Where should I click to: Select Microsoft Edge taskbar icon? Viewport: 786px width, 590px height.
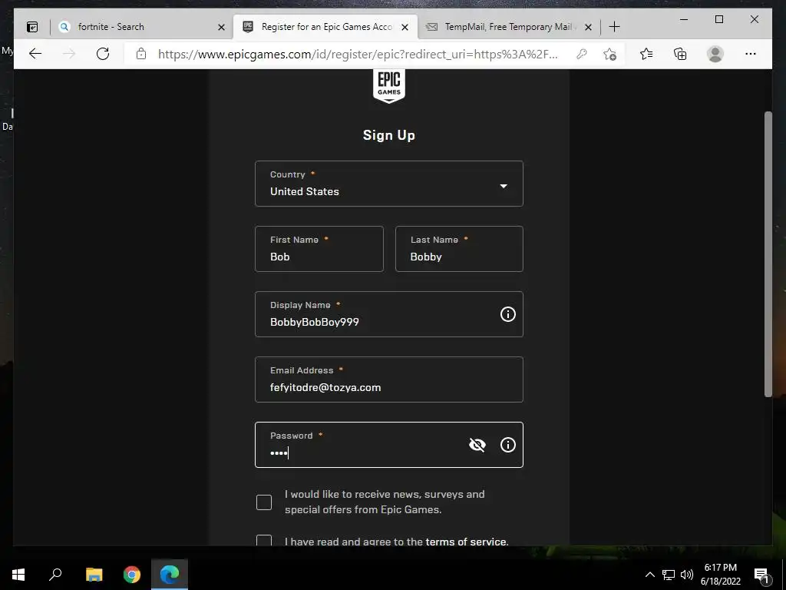tap(170, 575)
